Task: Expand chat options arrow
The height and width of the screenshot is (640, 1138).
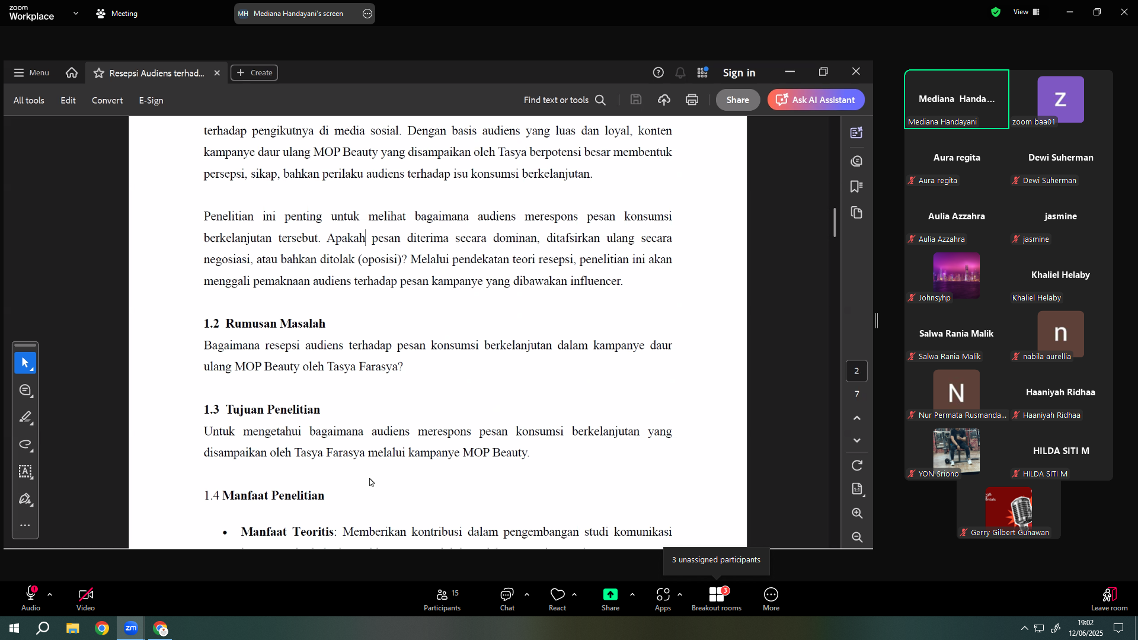Action: point(526,594)
